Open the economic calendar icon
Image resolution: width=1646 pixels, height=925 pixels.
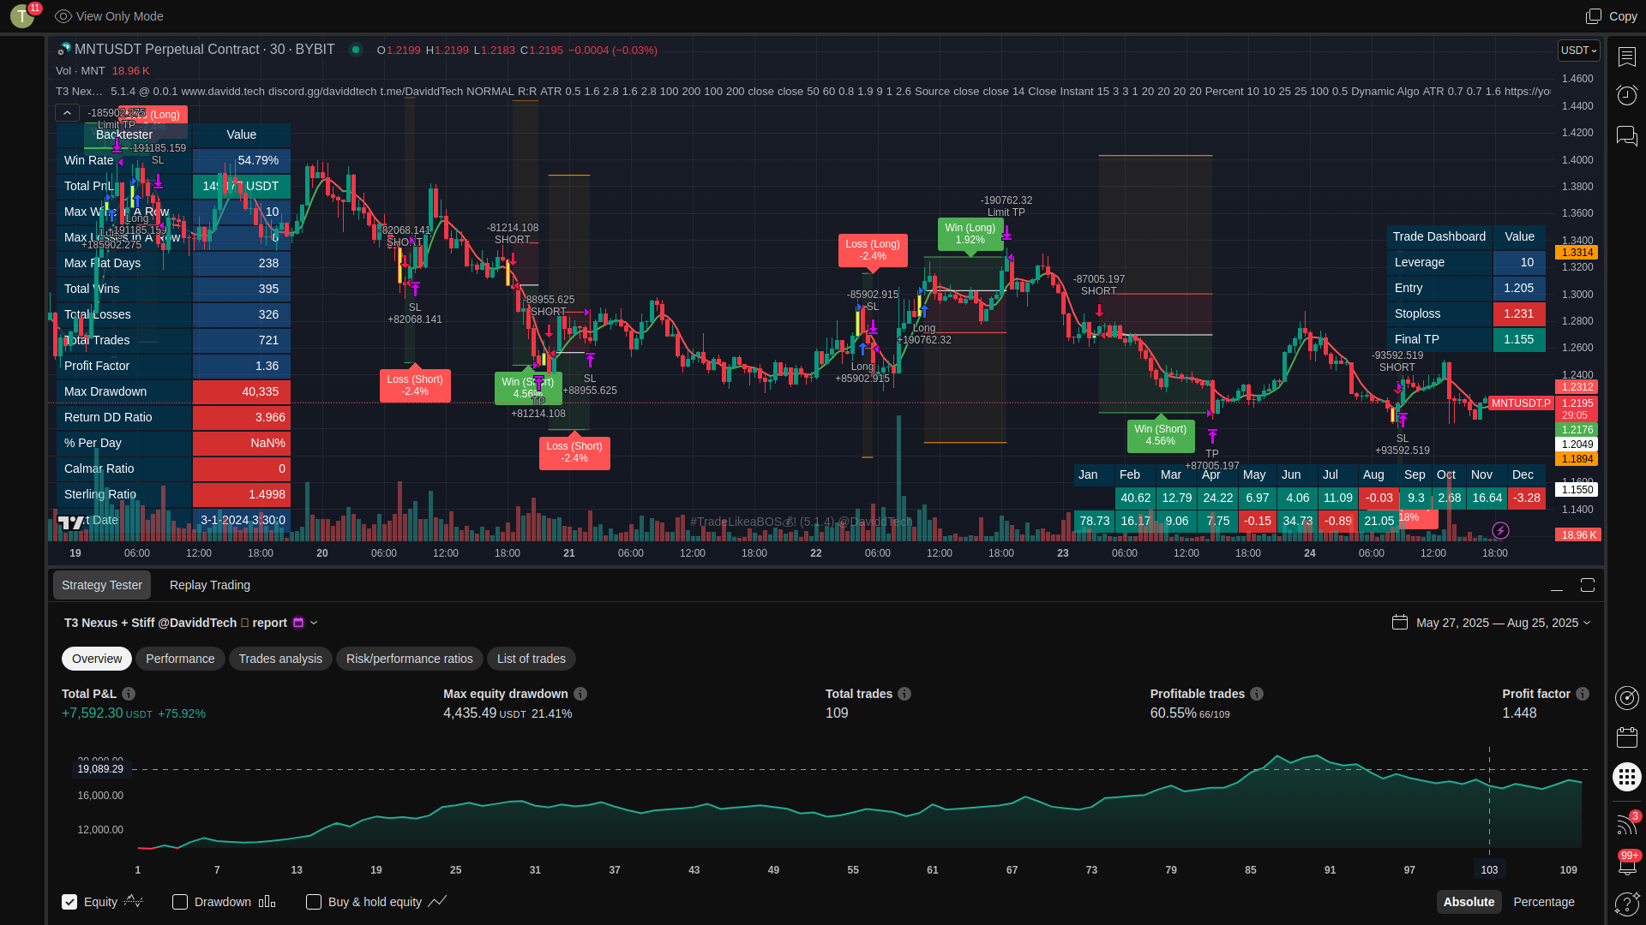click(x=1626, y=737)
